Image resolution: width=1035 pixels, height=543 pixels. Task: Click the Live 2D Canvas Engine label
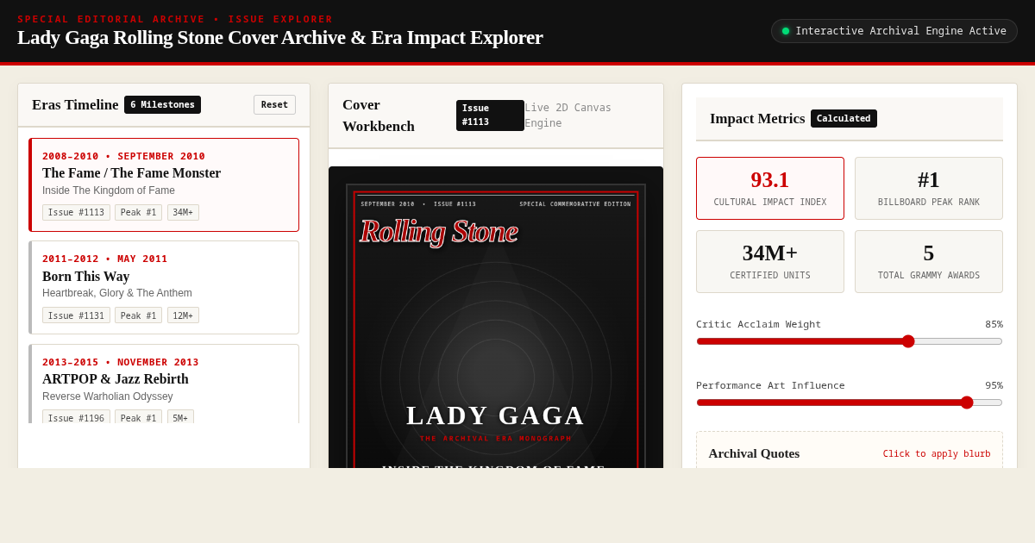coord(568,115)
